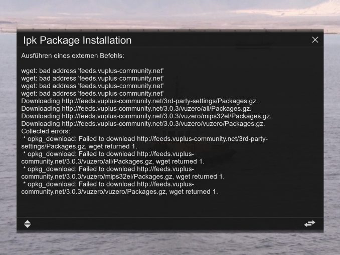Click the Downloading 3rd-party-settings Packages.gz URL

(160, 101)
